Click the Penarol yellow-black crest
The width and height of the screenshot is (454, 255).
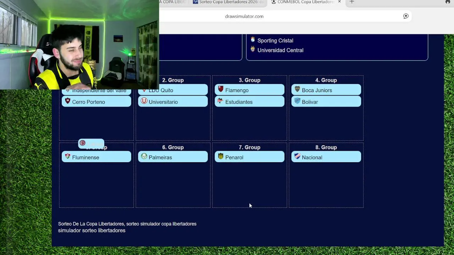221,156
